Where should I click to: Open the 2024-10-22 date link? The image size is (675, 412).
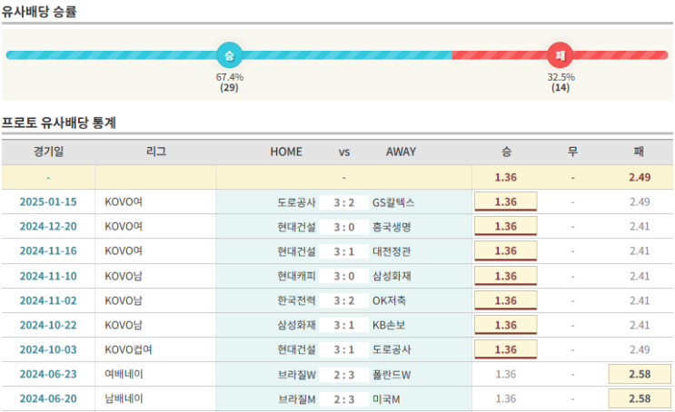[48, 325]
